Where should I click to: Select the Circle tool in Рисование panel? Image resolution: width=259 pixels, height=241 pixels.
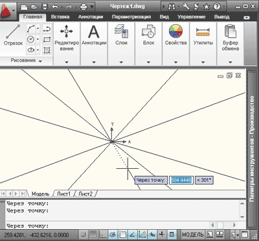30,40
